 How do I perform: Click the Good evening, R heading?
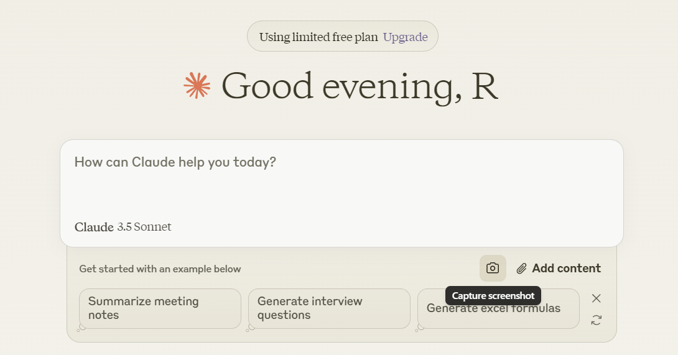360,86
